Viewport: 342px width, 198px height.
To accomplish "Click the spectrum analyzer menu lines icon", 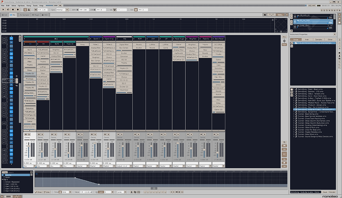I will (273, 20).
